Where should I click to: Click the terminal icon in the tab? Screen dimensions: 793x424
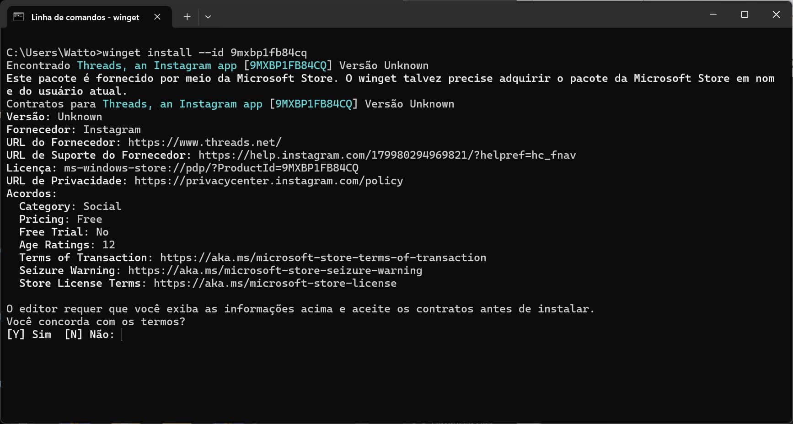tap(18, 17)
